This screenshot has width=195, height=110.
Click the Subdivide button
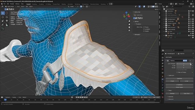point(179,79)
